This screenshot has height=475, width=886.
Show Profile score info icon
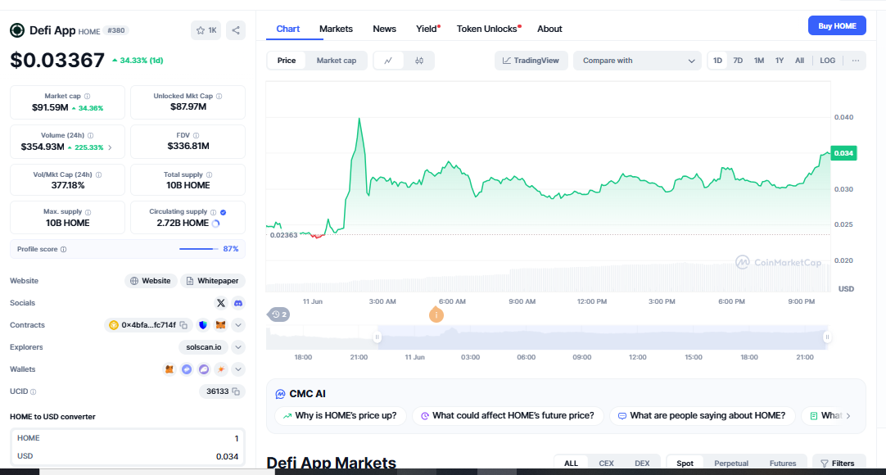(x=63, y=249)
